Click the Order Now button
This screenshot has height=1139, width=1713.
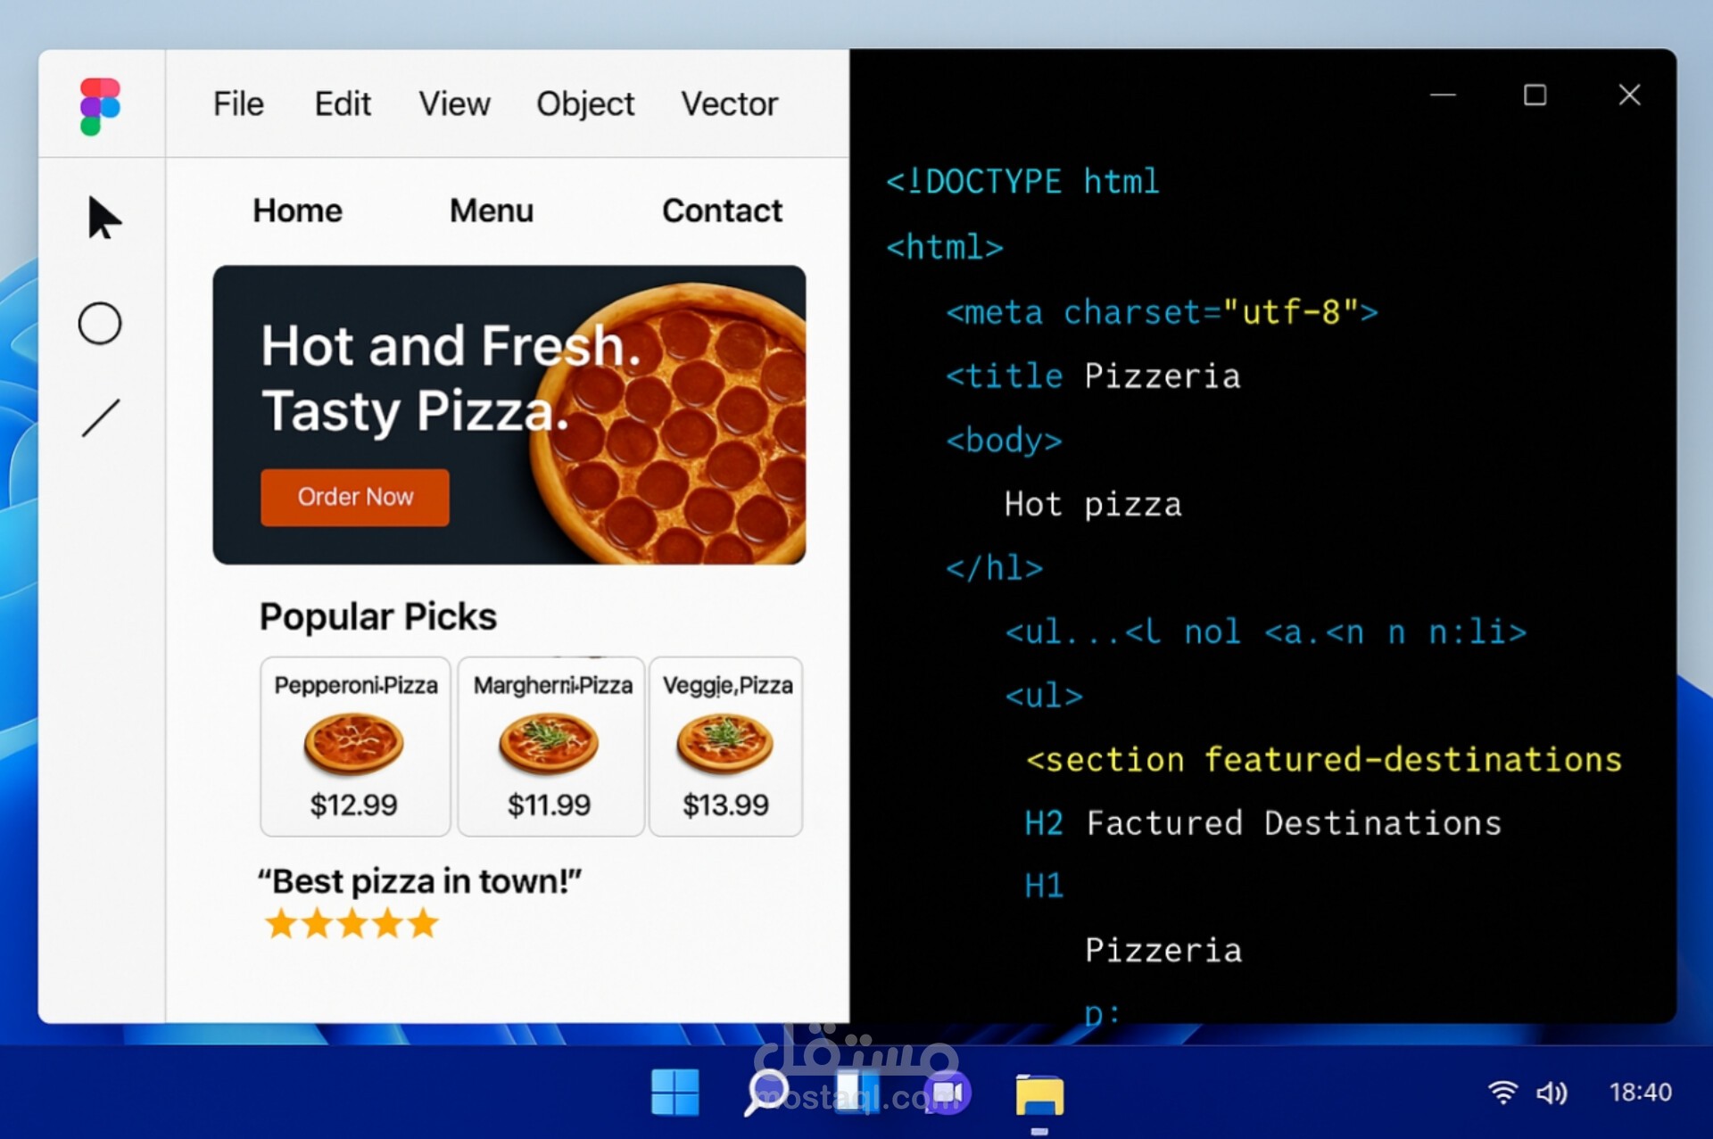tap(355, 497)
